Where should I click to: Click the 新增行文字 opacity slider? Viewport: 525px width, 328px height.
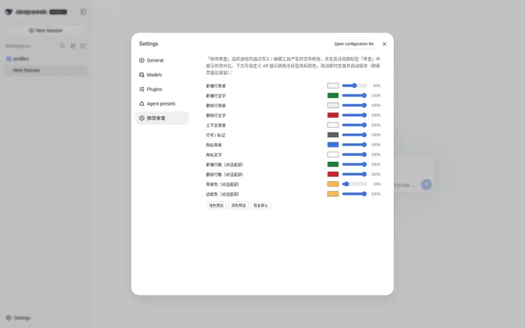click(x=354, y=95)
